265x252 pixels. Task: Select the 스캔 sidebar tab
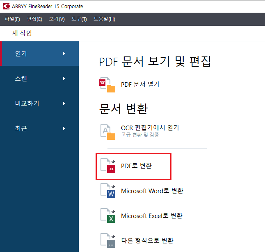(x=39, y=79)
